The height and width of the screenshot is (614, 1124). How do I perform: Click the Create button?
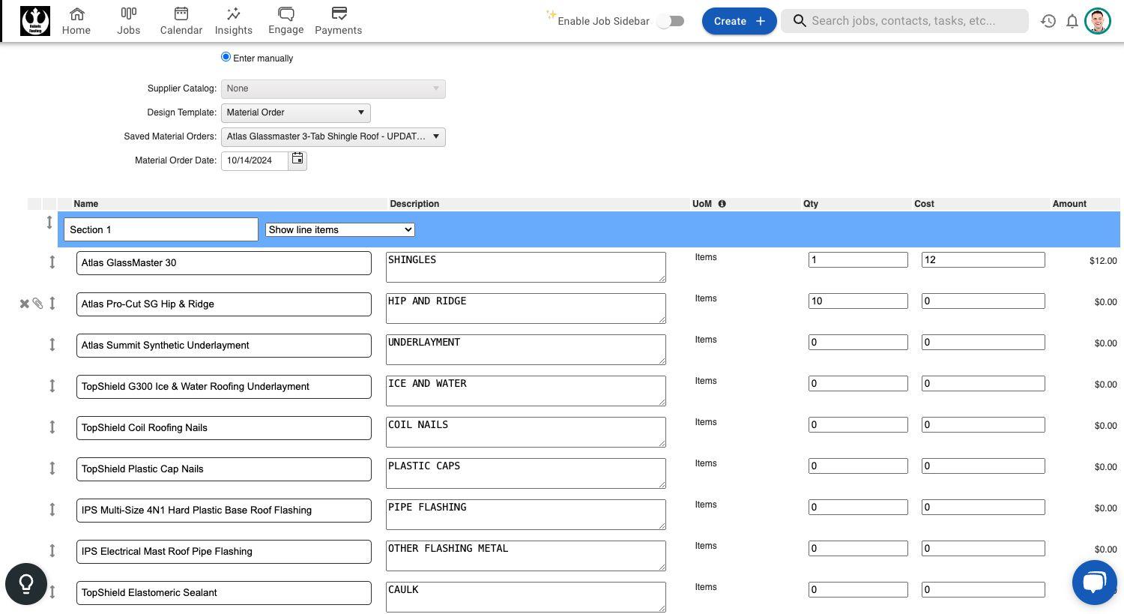739,21
